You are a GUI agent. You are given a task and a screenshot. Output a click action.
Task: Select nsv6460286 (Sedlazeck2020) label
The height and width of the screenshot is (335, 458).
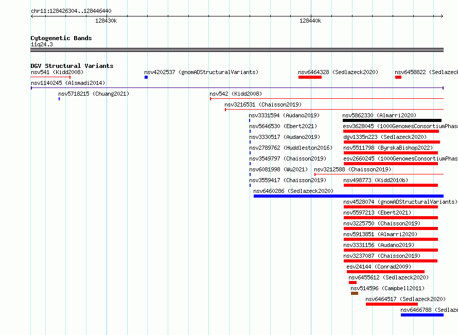293,191
